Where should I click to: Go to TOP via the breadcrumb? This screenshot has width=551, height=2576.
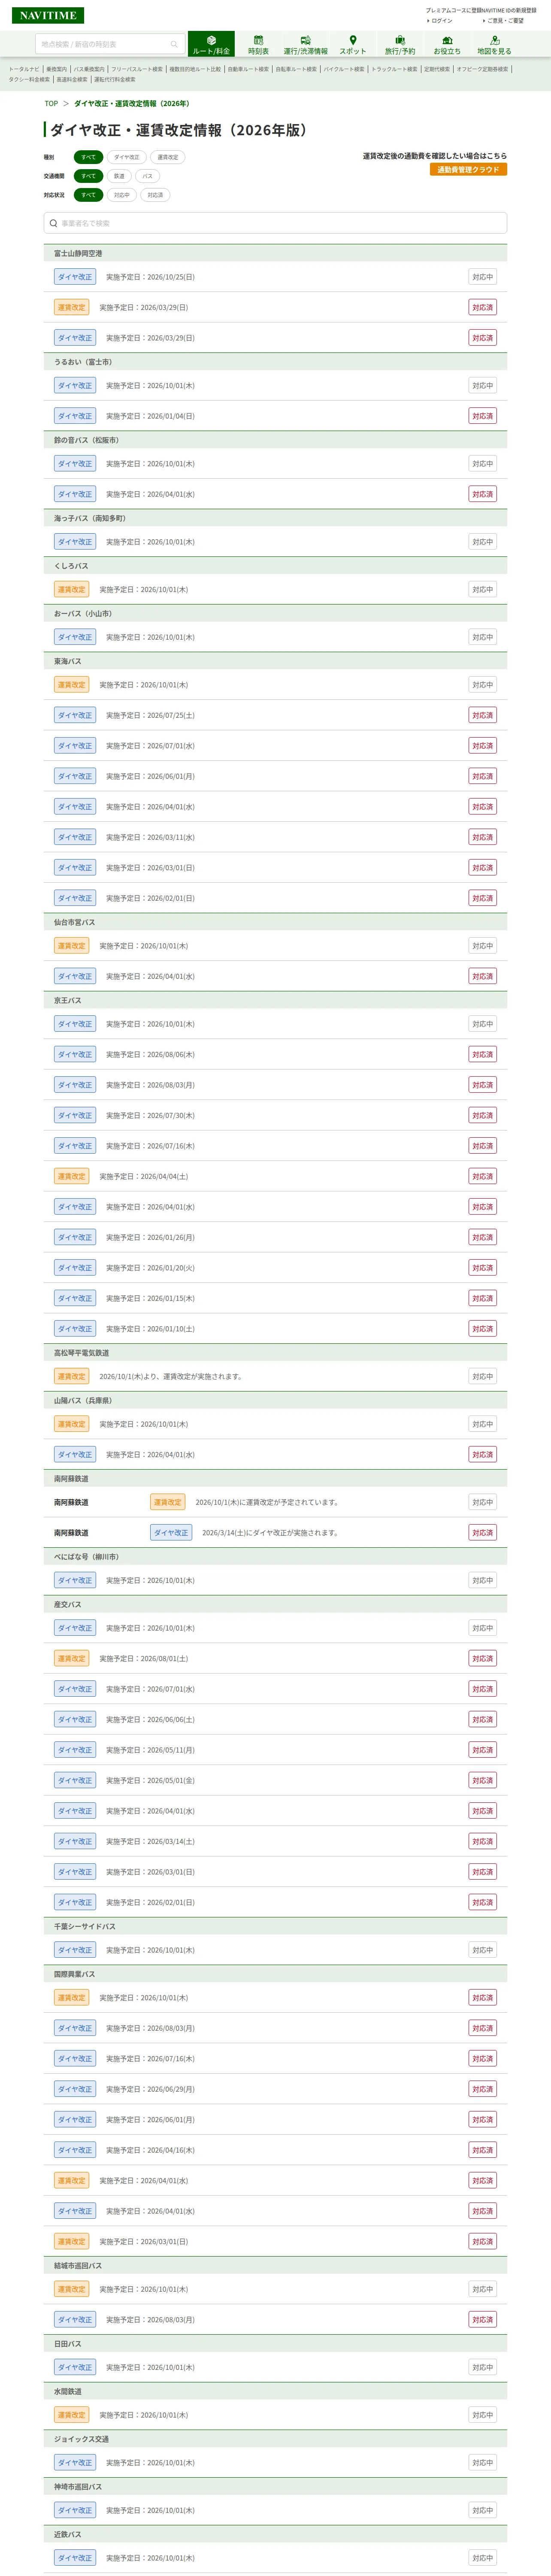point(51,103)
